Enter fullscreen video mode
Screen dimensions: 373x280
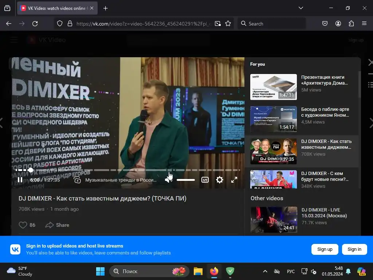coord(234,180)
